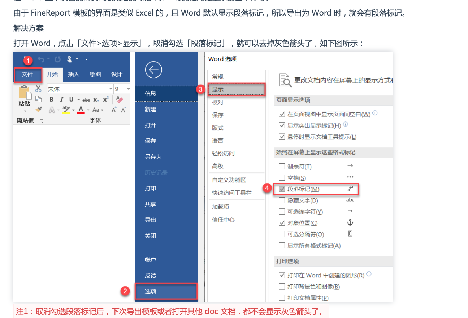Open the 剪贴板 dialog launcher

click(x=42, y=121)
